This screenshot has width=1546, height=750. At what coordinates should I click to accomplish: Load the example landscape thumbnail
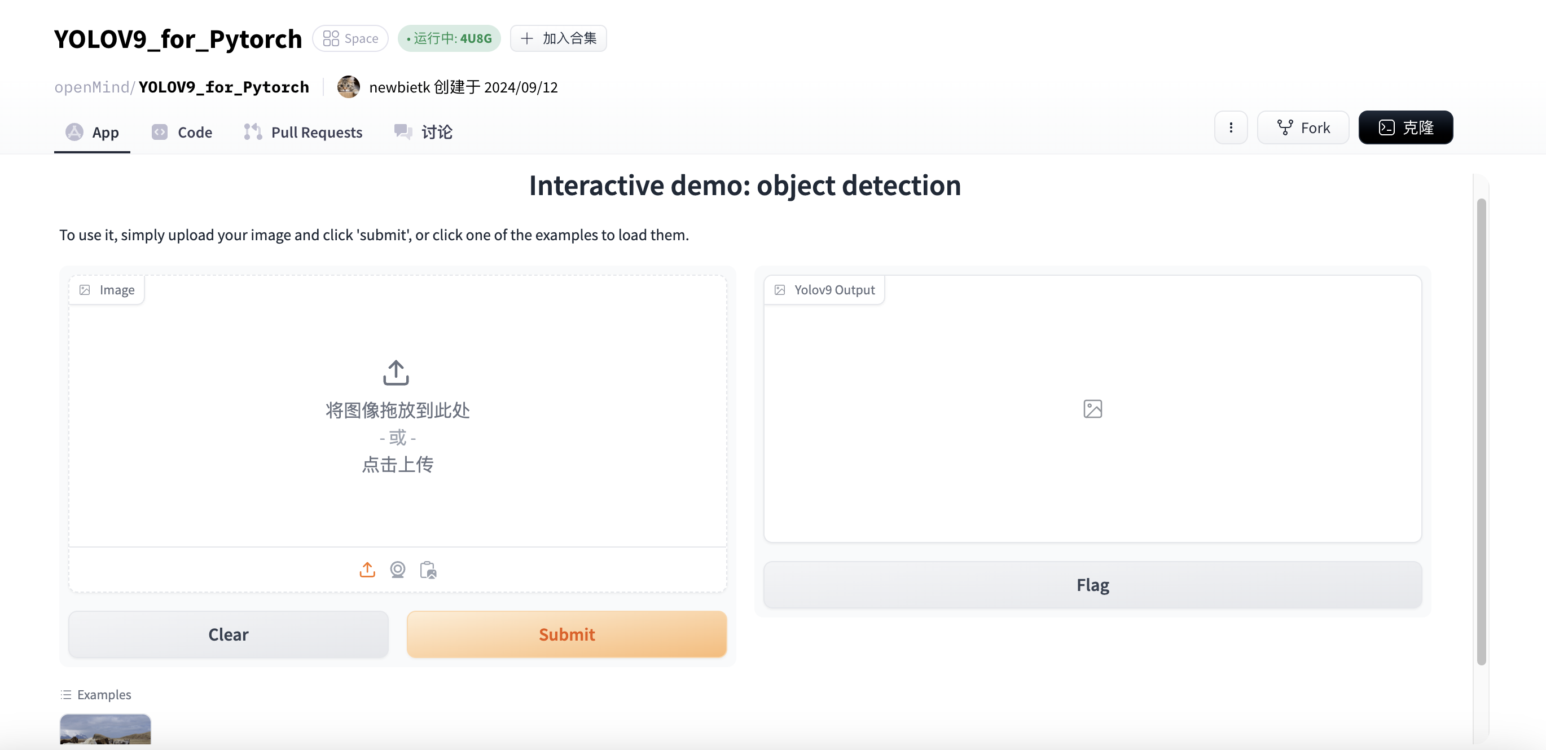click(106, 729)
